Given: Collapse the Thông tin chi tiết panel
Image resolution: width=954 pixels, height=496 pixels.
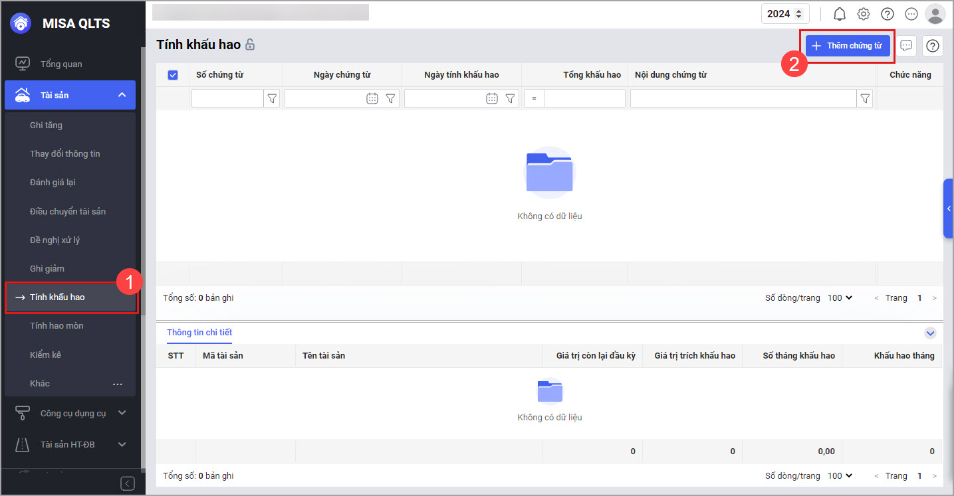Looking at the screenshot, I should (x=931, y=333).
